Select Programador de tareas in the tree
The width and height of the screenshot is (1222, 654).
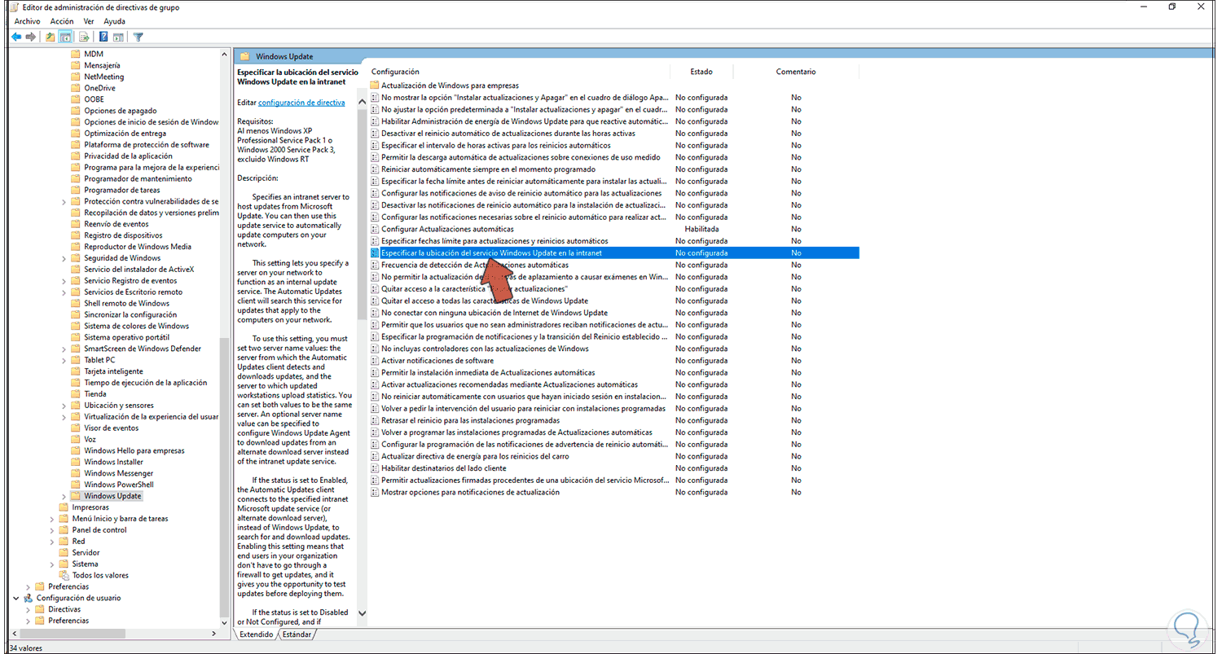coord(122,190)
